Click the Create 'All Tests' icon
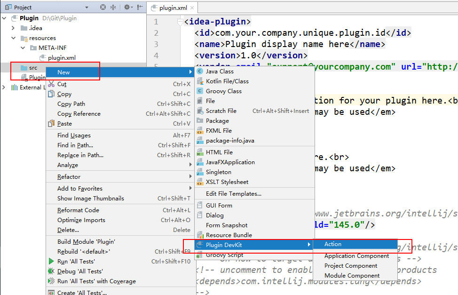Viewport: 458px width, 295px height. coord(51,292)
